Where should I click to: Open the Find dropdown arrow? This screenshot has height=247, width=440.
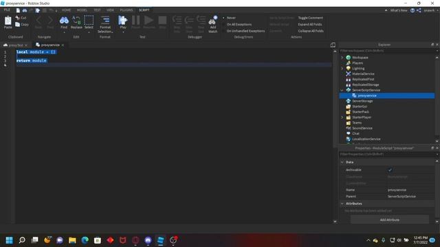(64, 32)
